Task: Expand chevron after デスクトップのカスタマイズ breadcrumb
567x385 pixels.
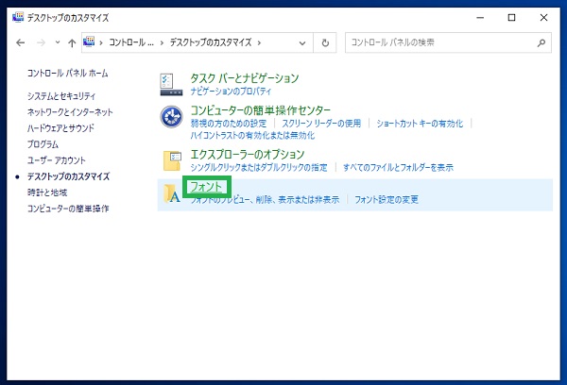Action: [x=259, y=43]
